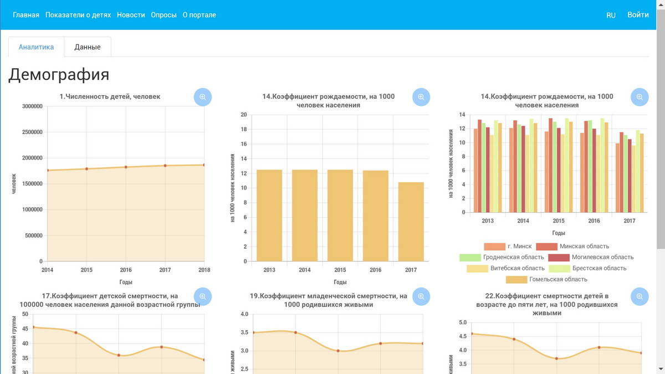
Task: Enlarge chart 22 under-five mortality coefficient
Action: pos(640,296)
